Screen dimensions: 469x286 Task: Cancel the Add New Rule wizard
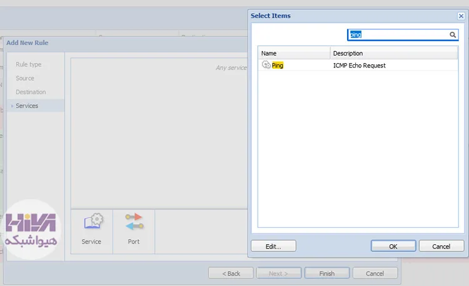[375, 273]
